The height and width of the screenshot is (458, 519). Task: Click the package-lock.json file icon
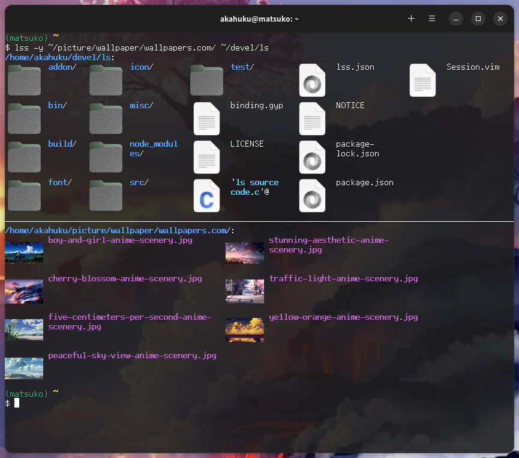pos(312,157)
